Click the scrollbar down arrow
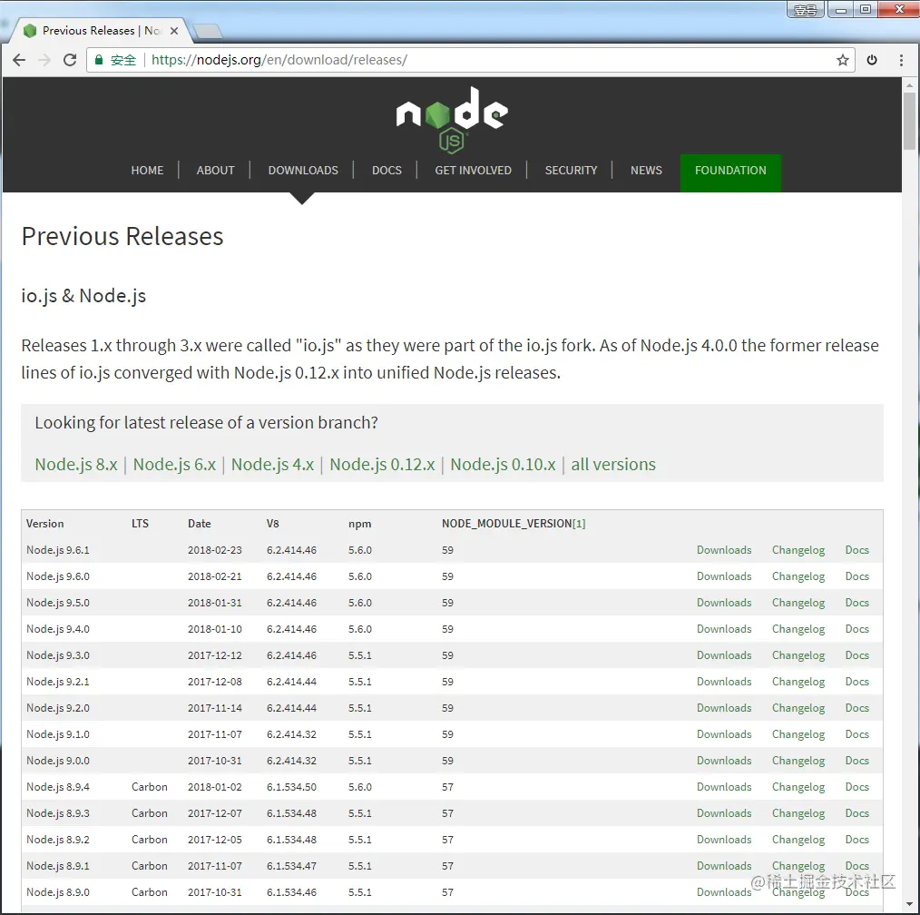 (x=909, y=904)
